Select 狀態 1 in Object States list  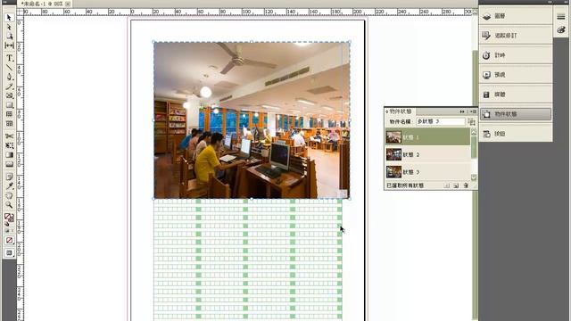coord(427,137)
